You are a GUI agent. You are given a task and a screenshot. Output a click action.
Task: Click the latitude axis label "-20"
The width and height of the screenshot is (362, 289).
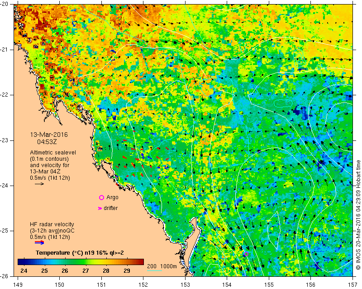click(x=4, y=4)
